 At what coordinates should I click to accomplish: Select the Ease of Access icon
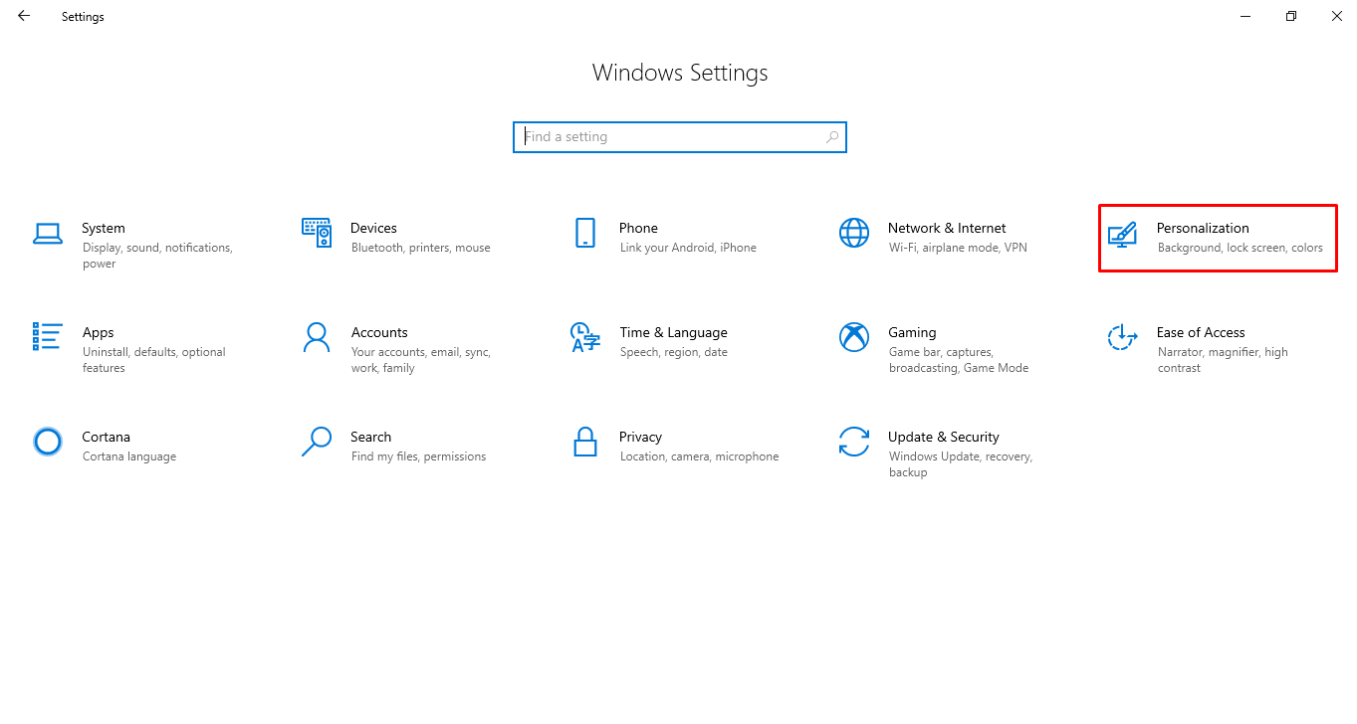(x=1123, y=337)
